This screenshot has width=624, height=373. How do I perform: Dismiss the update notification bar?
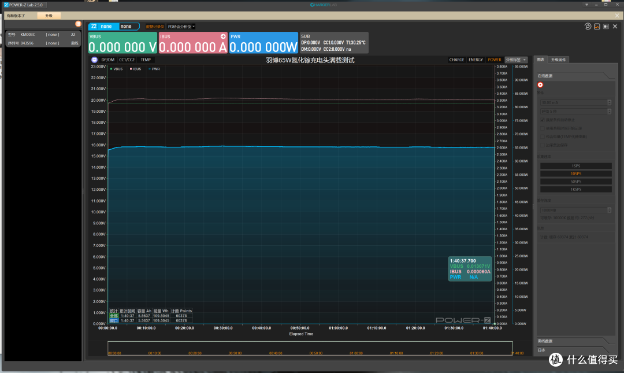pos(617,16)
